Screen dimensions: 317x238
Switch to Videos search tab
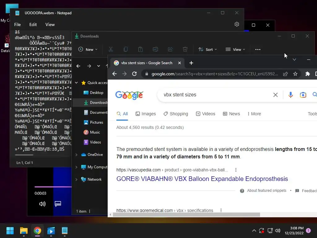click(x=206, y=114)
